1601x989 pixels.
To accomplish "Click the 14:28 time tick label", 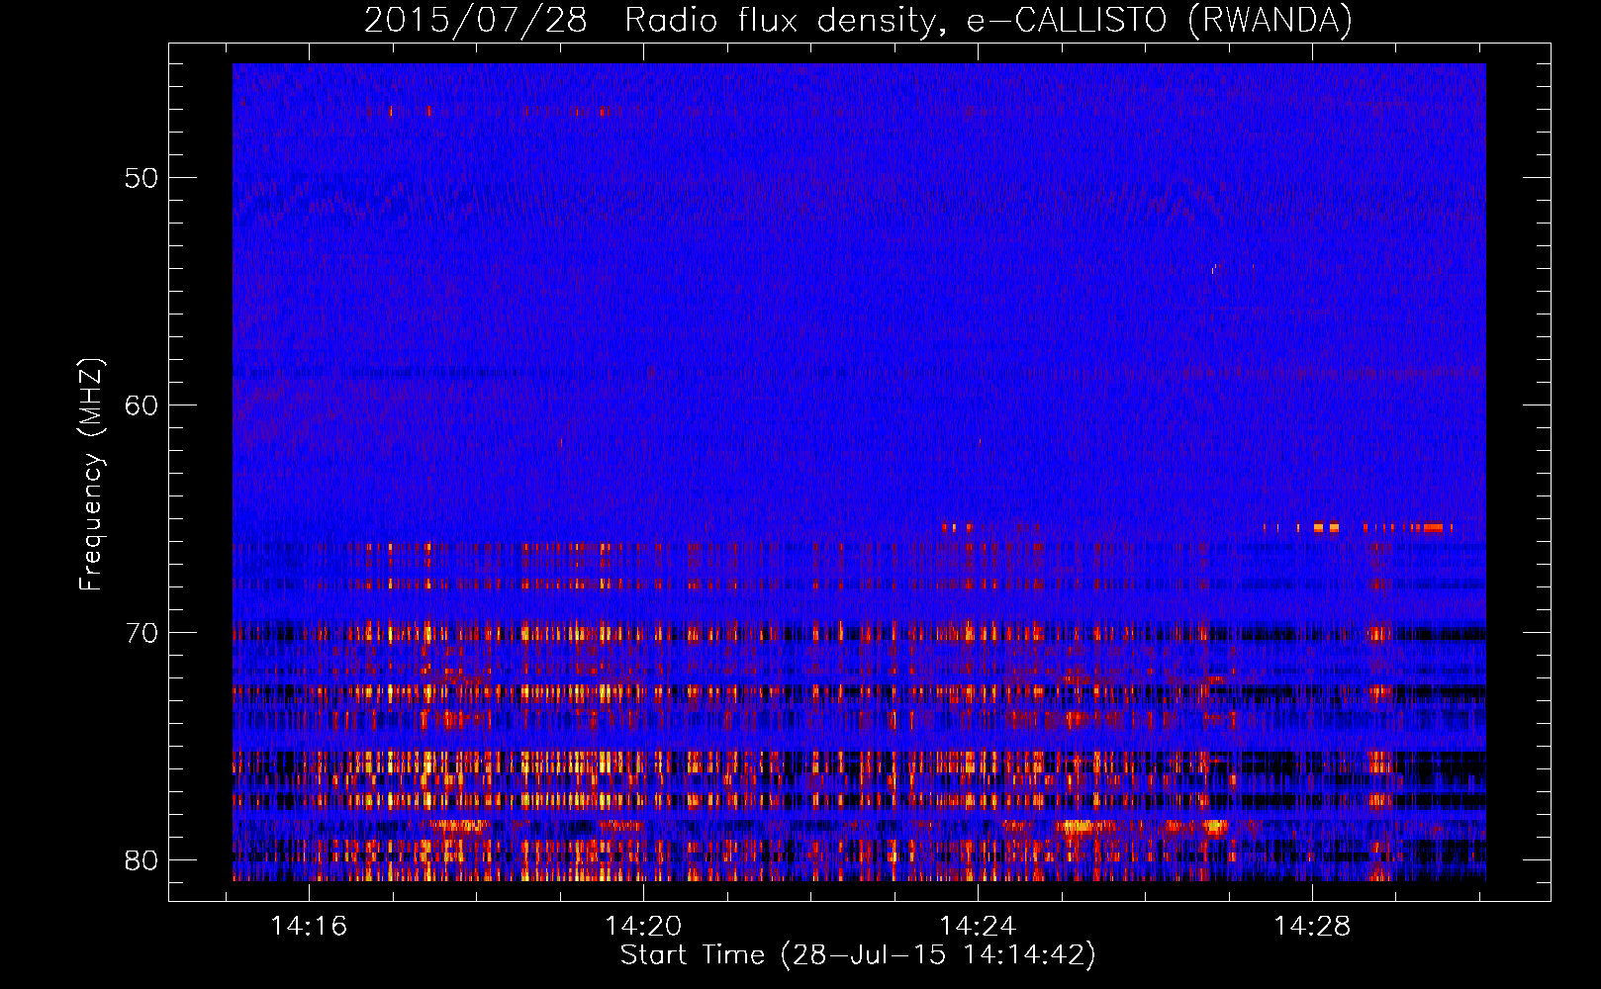I will [1312, 927].
